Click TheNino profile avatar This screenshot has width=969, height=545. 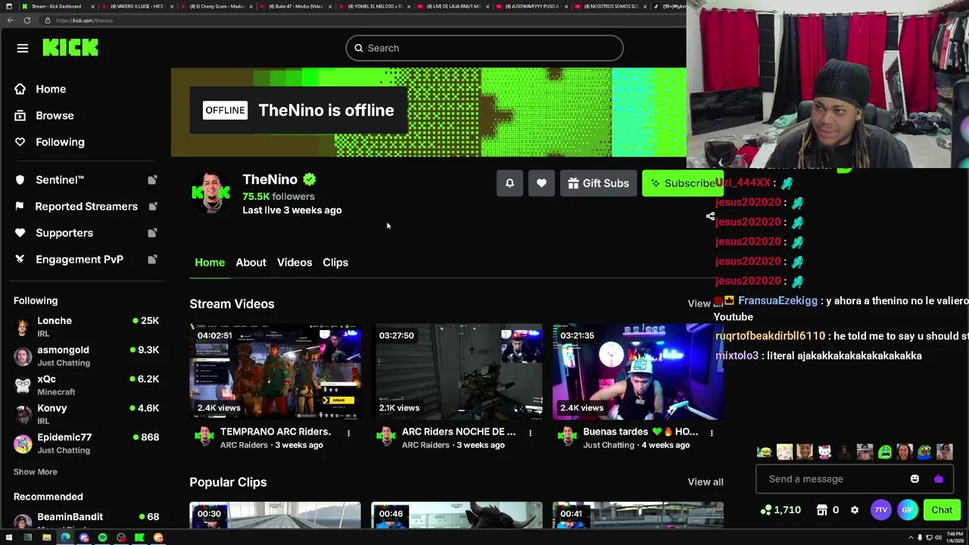click(211, 192)
